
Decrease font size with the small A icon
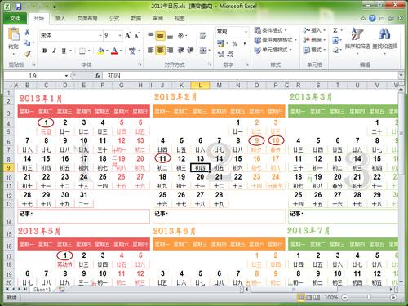(x=137, y=35)
